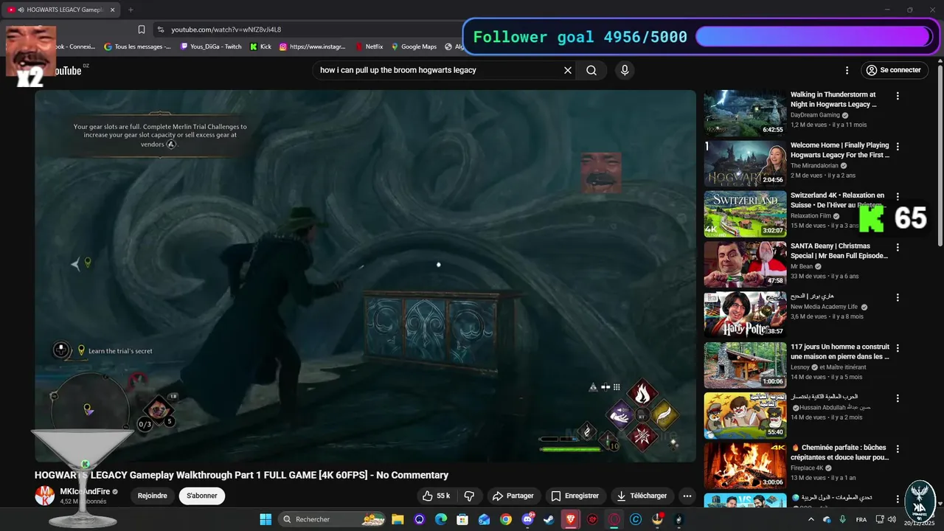Open options menu for SANTA Beany video
The image size is (944, 531).
point(898,247)
